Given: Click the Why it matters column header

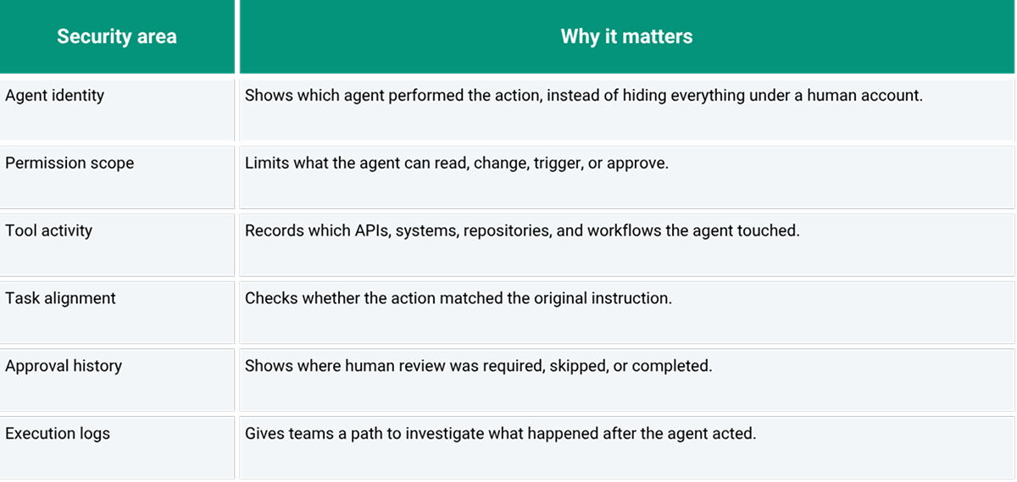Looking at the screenshot, I should (627, 36).
